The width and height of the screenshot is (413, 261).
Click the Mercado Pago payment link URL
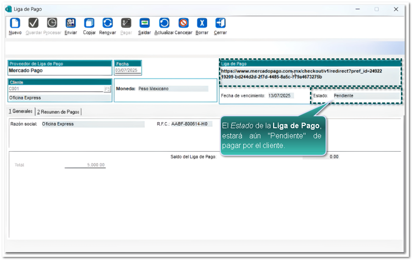coord(301,74)
